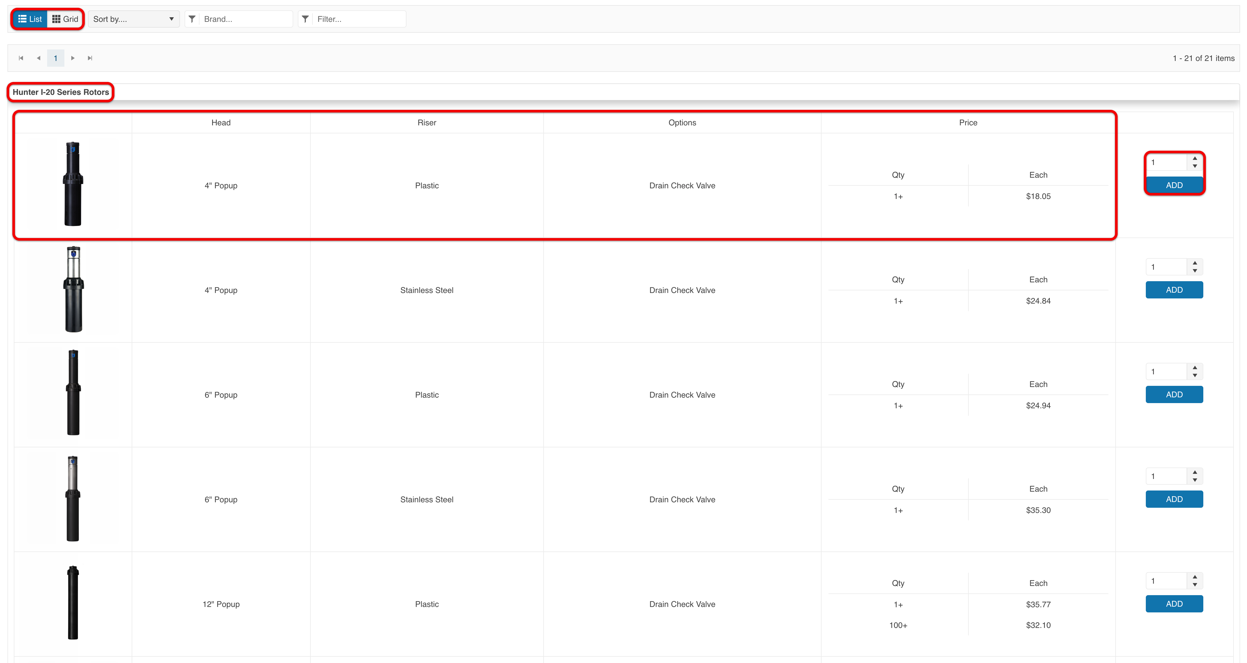Add 4" Popup Plastic rotor to cart
This screenshot has height=663, width=1247.
point(1174,185)
